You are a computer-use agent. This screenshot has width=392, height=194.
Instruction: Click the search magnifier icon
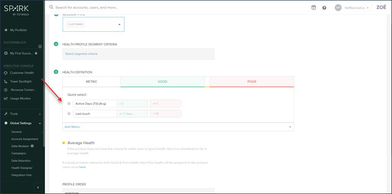[x=51, y=7]
